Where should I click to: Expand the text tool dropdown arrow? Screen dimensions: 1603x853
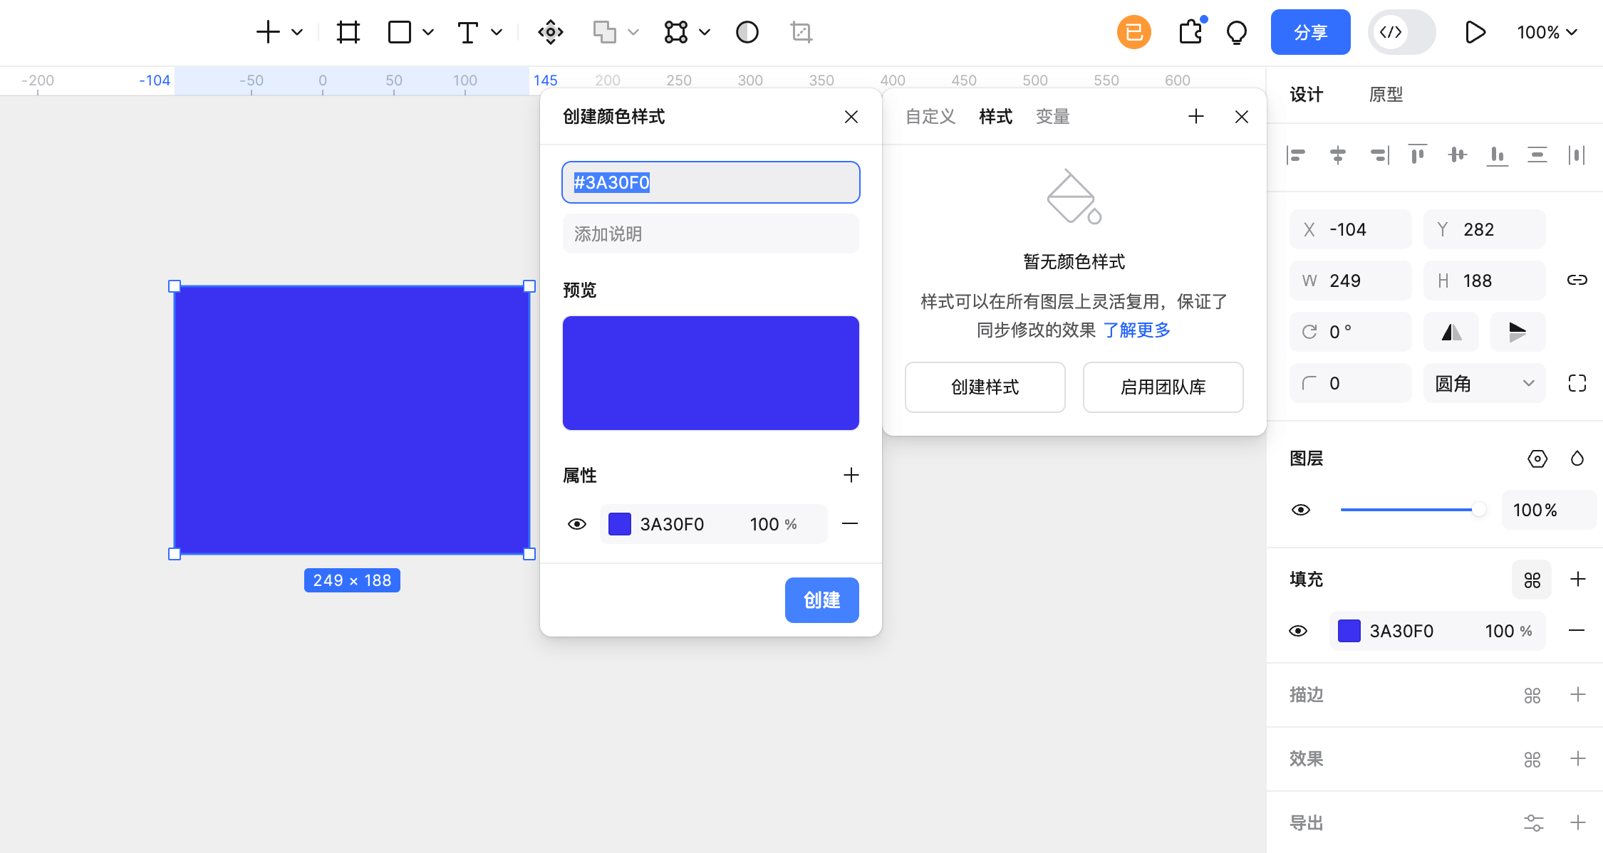497,32
